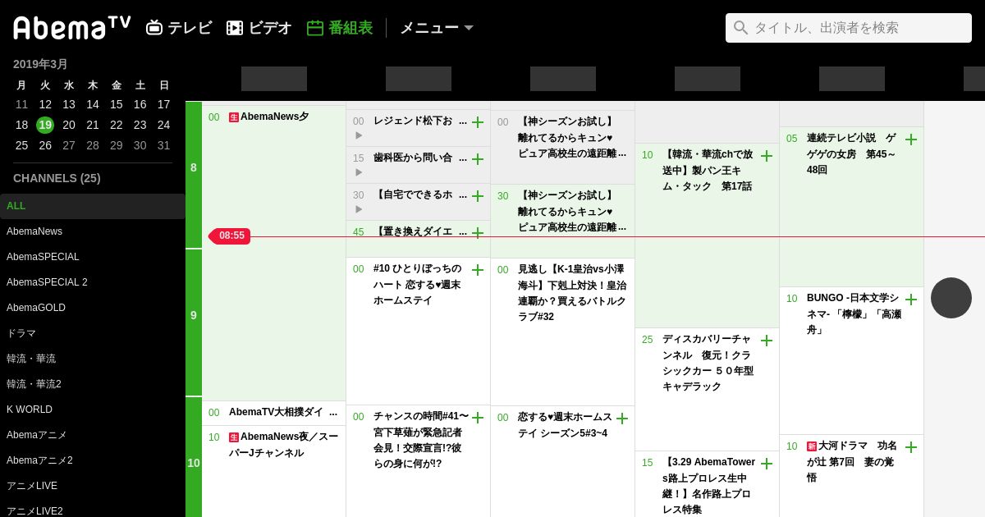This screenshot has height=517, width=985.
Task: Select AbemaGOLD channel in sidebar
Action: pos(92,308)
